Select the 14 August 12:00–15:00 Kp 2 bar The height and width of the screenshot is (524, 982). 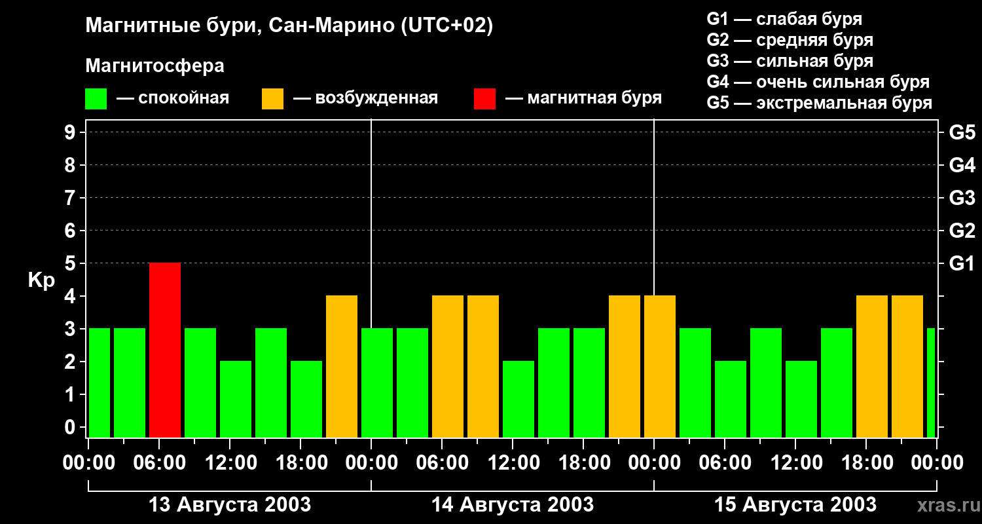(x=518, y=400)
